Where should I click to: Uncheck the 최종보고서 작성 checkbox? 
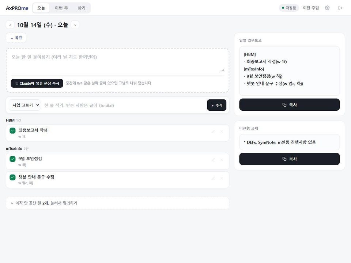coord(12,131)
